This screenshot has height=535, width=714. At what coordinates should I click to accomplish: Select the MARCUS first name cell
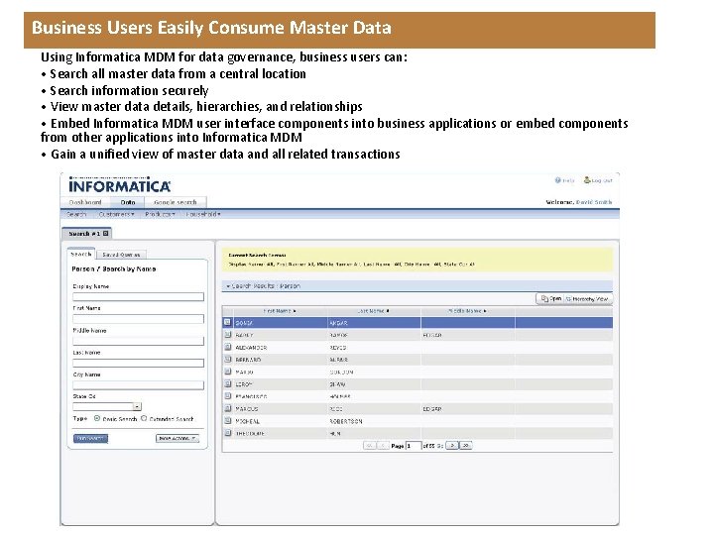click(247, 409)
